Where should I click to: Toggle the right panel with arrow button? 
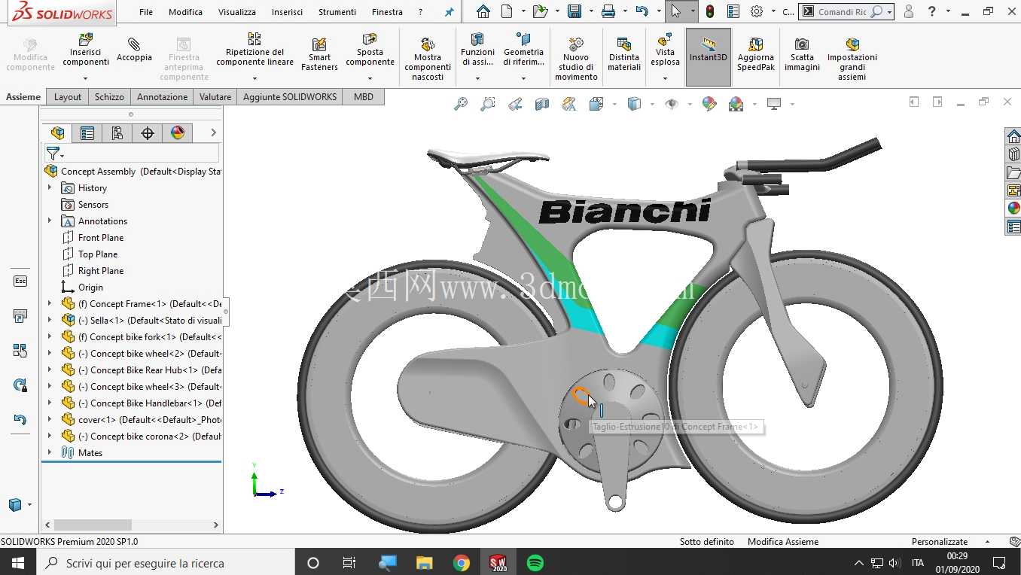click(x=937, y=102)
